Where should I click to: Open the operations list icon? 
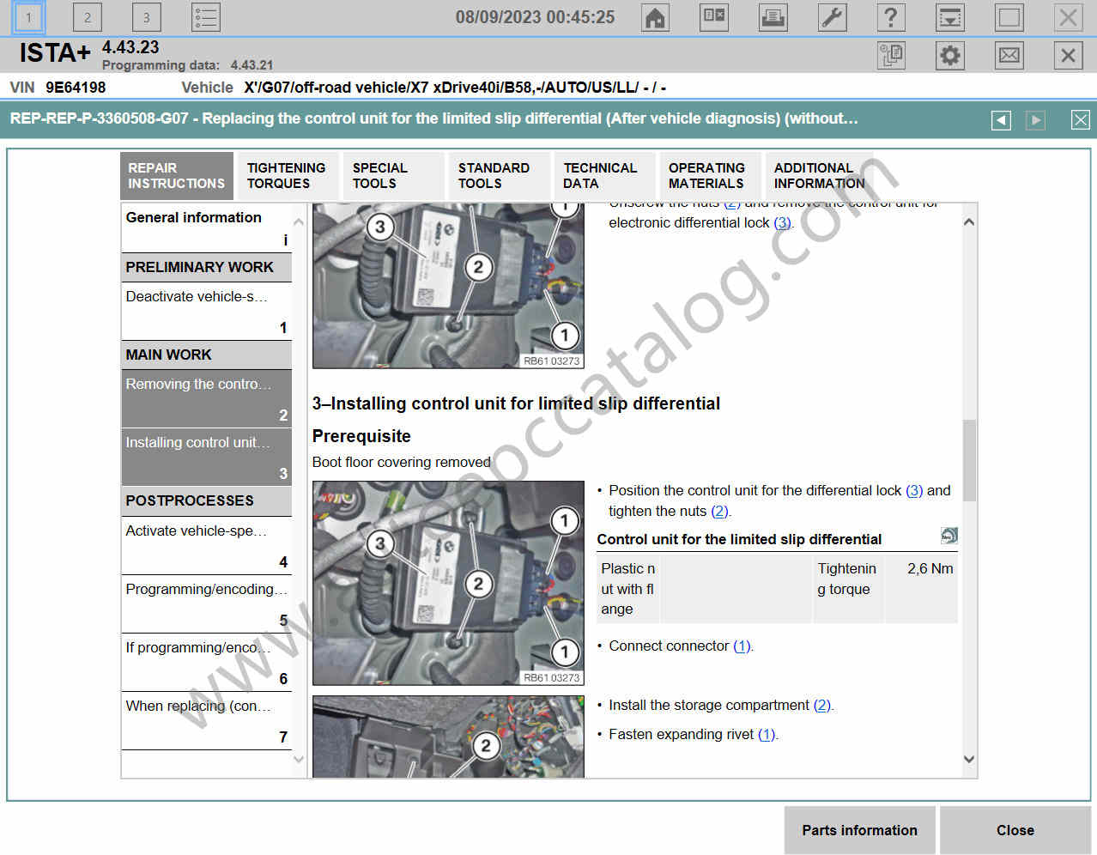pos(206,17)
